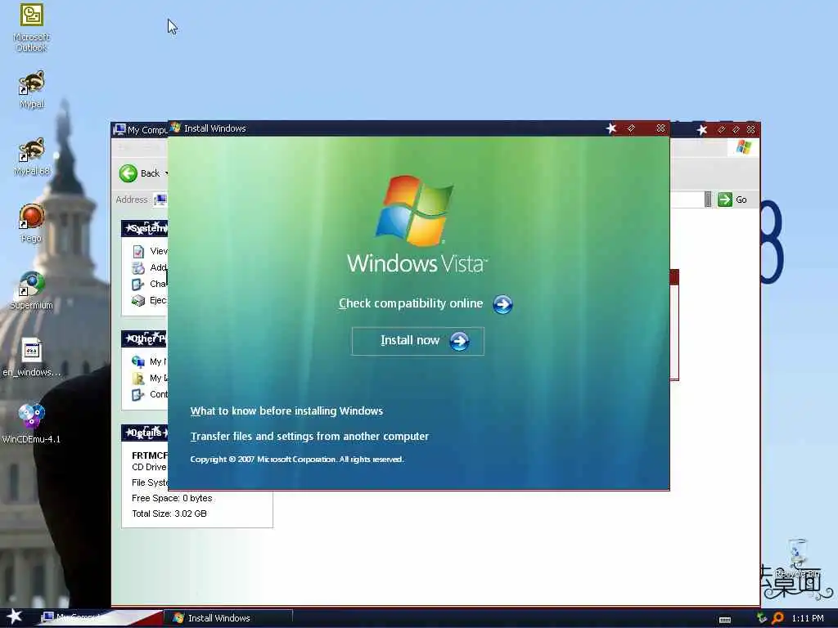The height and width of the screenshot is (628, 838).
Task: Click the taskbar clock showing 1:11 PM
Action: pos(808,618)
